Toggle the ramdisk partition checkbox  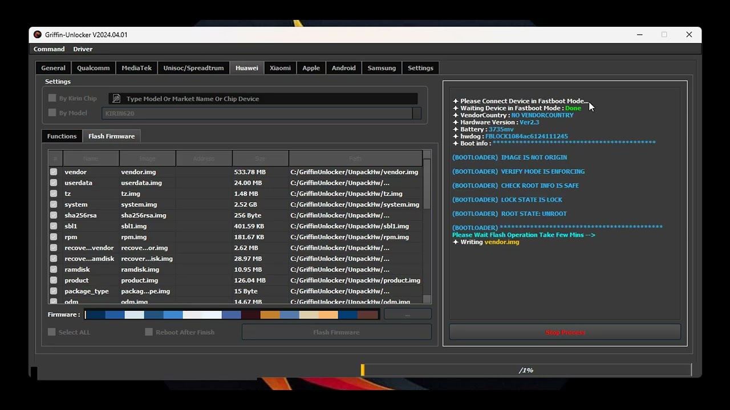54,269
